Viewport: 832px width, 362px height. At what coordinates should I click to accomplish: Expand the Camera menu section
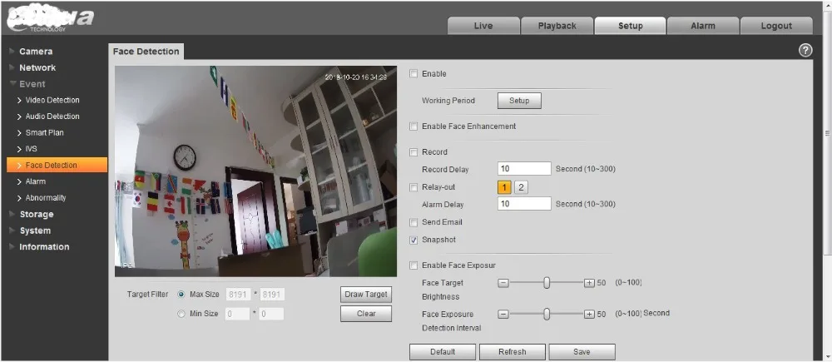click(x=36, y=52)
